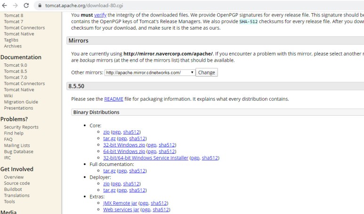This screenshot has width=364, height=214.
Task: Download the JMX Remote jar
Action: coord(120,203)
